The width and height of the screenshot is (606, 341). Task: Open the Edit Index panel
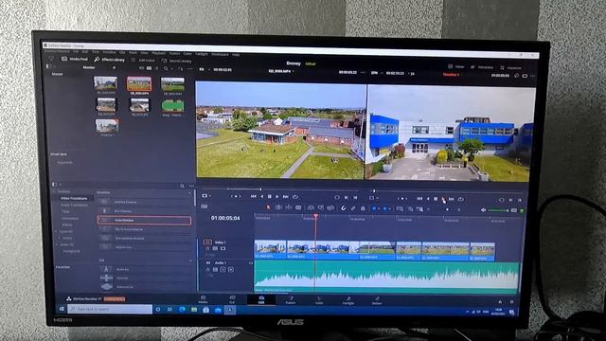point(144,61)
